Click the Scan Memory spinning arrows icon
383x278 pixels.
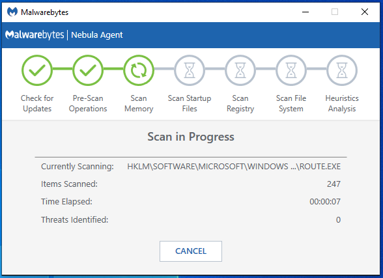coord(139,70)
